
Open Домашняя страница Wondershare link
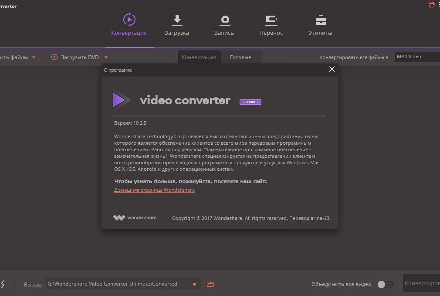pos(154,190)
